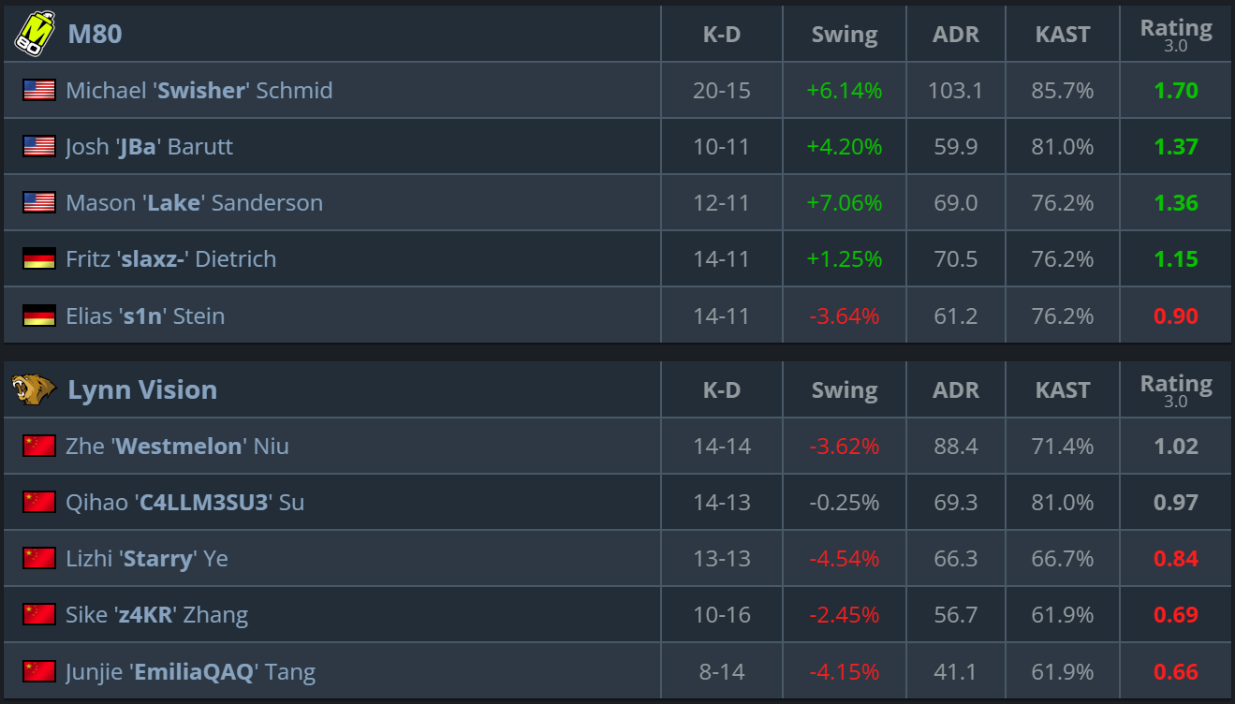Viewport: 1235px width, 704px height.
Task: Click the US flag beside Swisher
Action: point(39,90)
